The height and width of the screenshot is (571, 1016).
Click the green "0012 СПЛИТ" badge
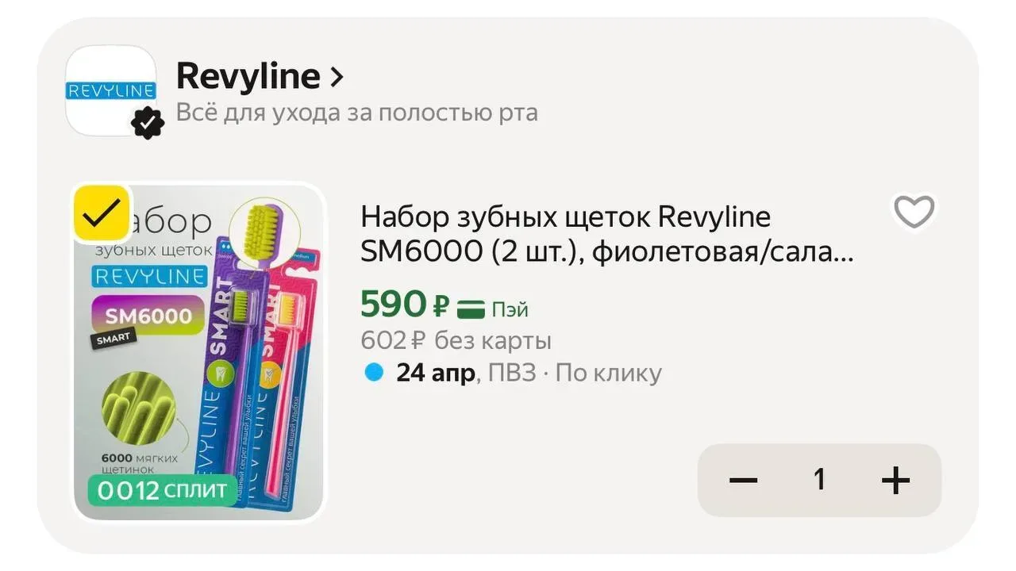(162, 490)
